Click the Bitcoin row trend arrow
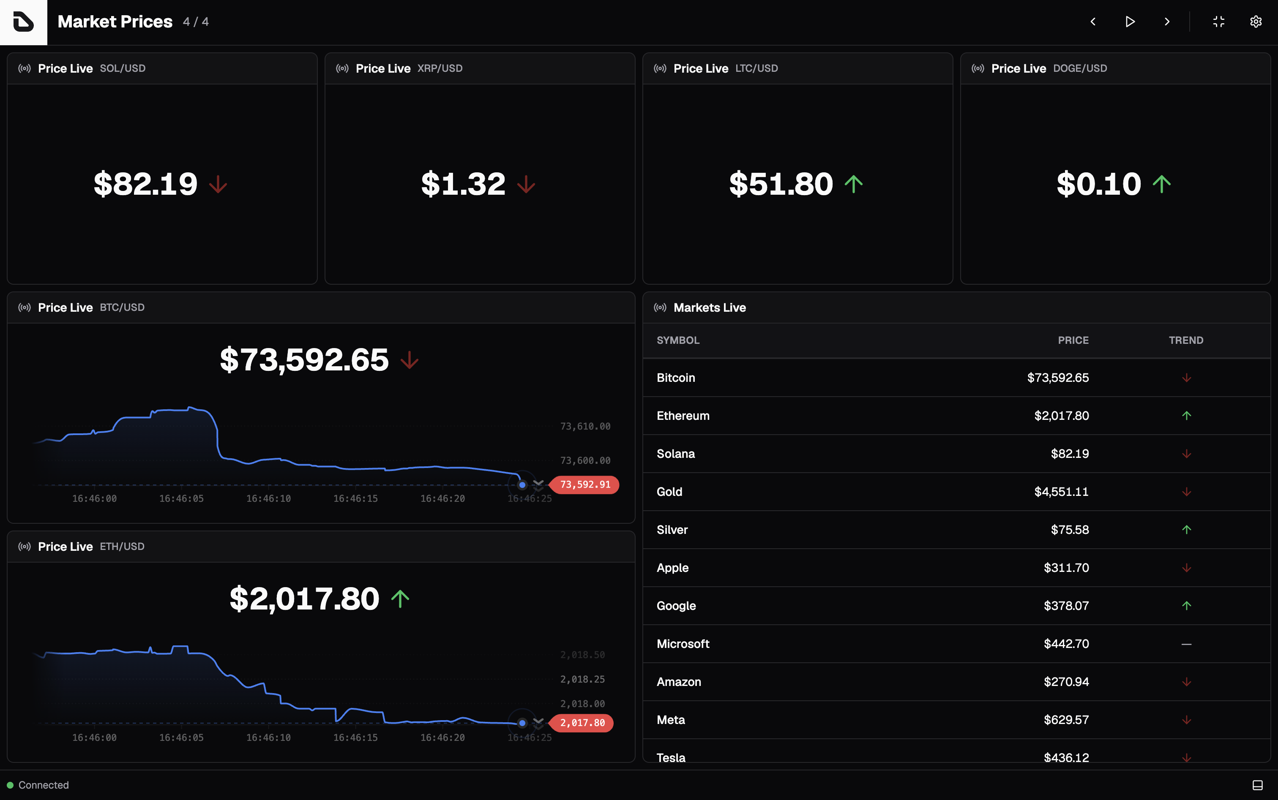Image resolution: width=1278 pixels, height=800 pixels. 1186,378
